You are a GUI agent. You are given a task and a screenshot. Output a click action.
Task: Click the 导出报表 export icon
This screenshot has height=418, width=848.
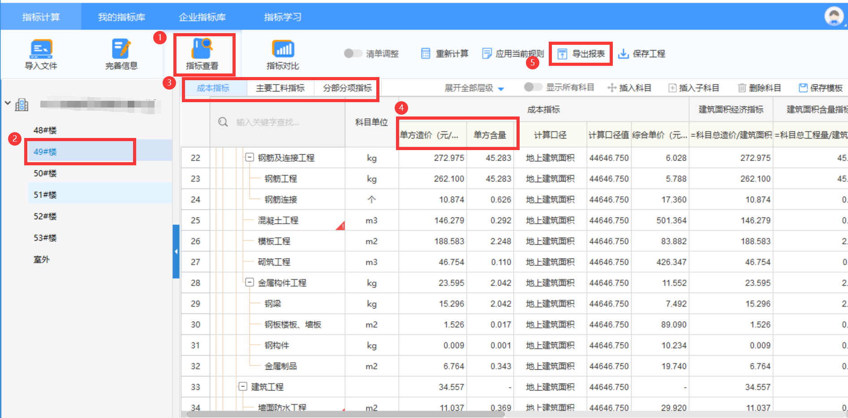click(562, 54)
